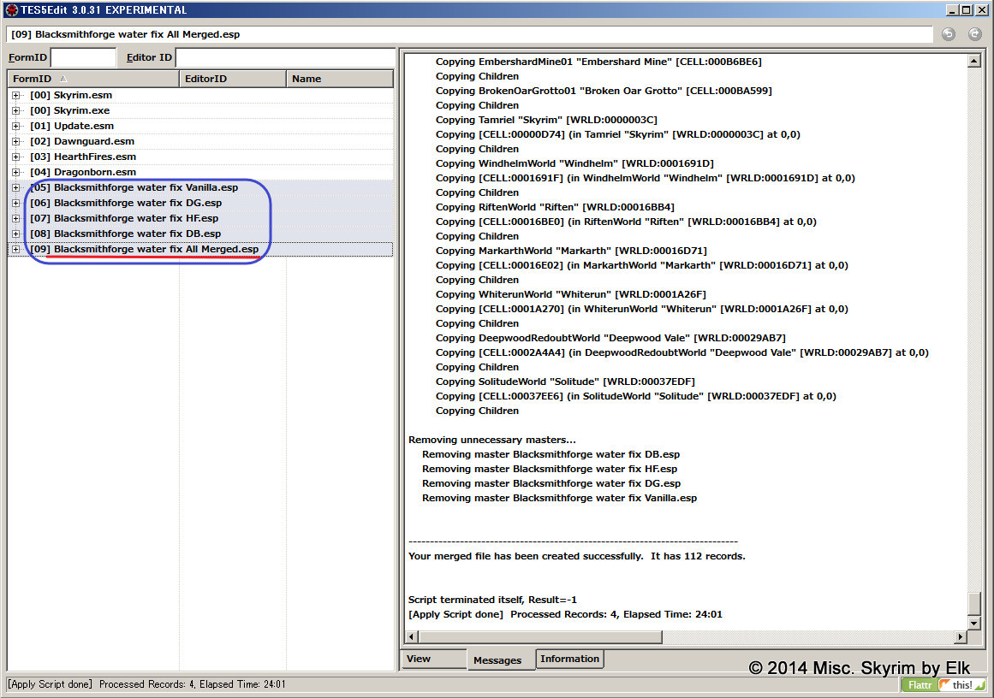The width and height of the screenshot is (994, 698).
Task: Click the horizontal scrollbar thumb in messages
Action: click(x=540, y=636)
